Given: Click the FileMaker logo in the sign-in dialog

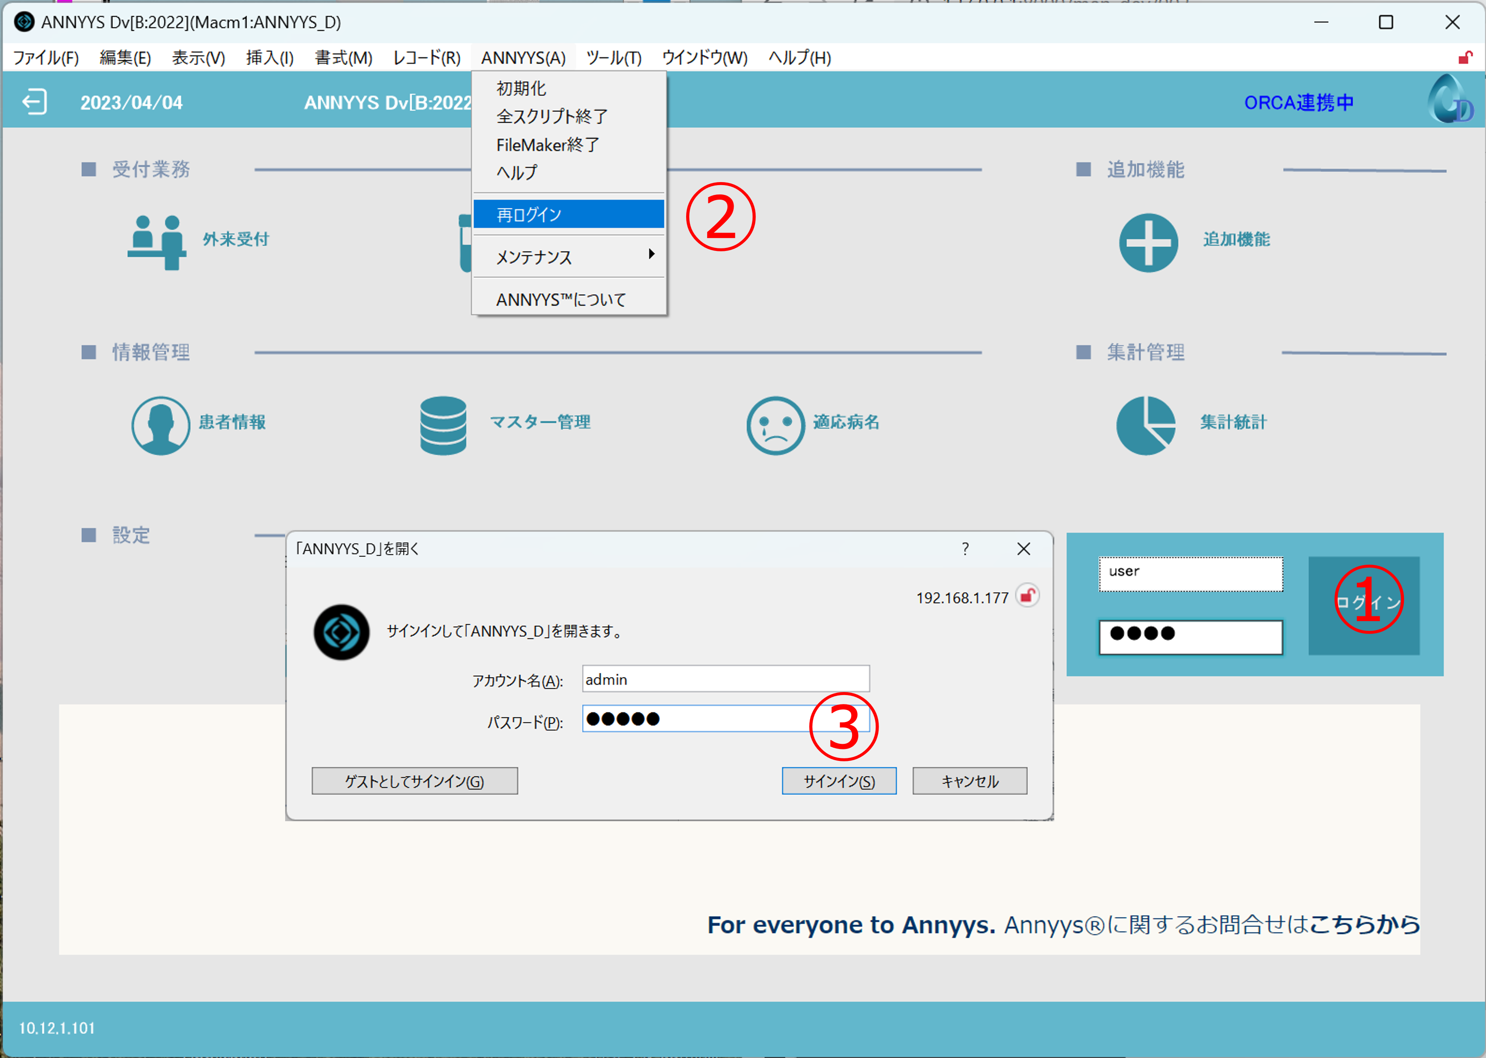Looking at the screenshot, I should [x=342, y=632].
